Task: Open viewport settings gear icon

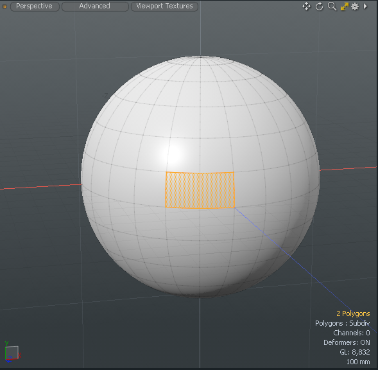Action: point(355,6)
